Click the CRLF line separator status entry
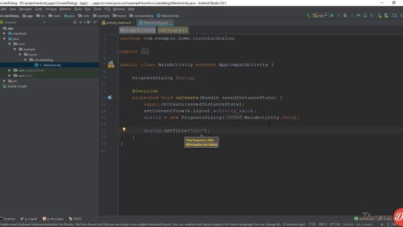This screenshot has width=403, height=227. [322, 224]
